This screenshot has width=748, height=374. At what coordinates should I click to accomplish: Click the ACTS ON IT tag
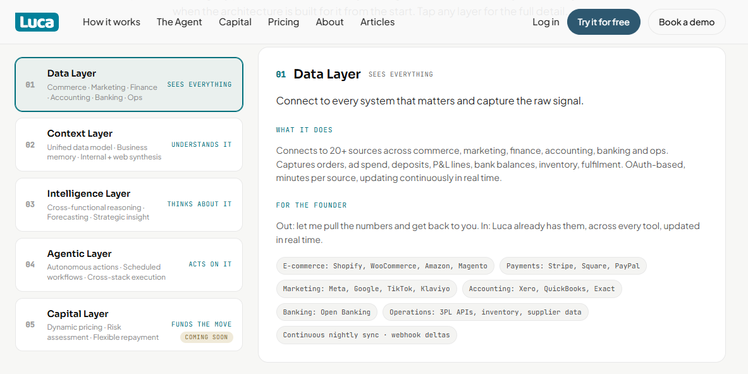point(211,264)
